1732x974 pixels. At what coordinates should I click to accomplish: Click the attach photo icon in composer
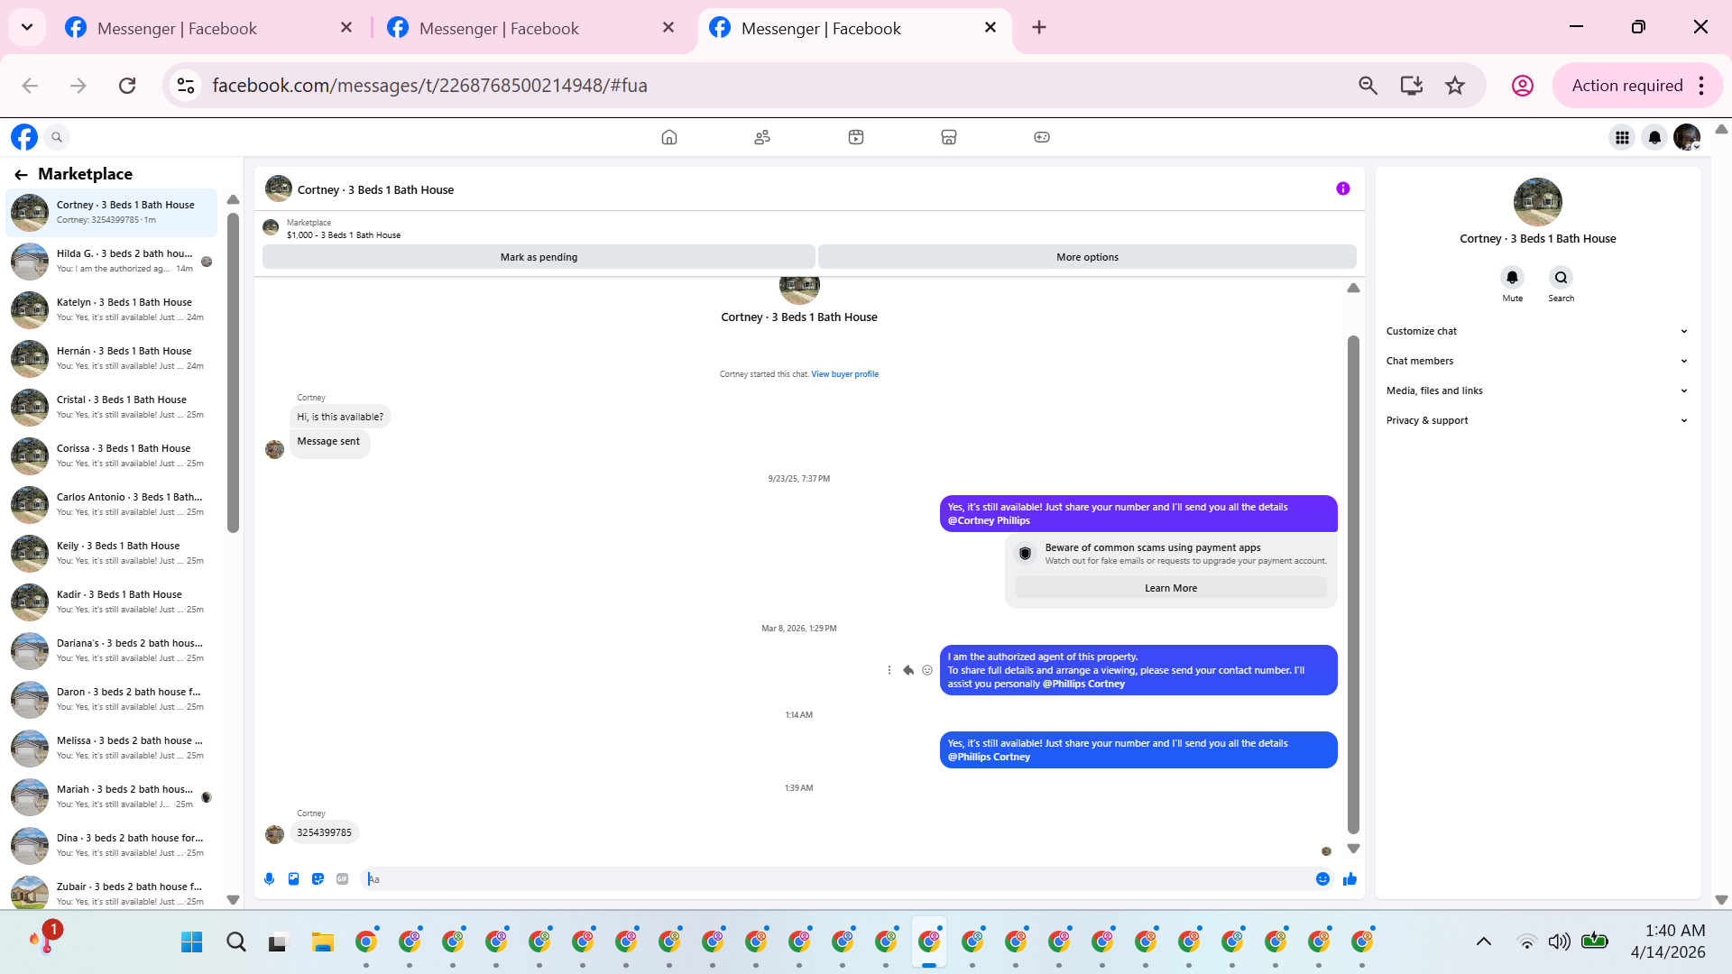pyautogui.click(x=293, y=879)
